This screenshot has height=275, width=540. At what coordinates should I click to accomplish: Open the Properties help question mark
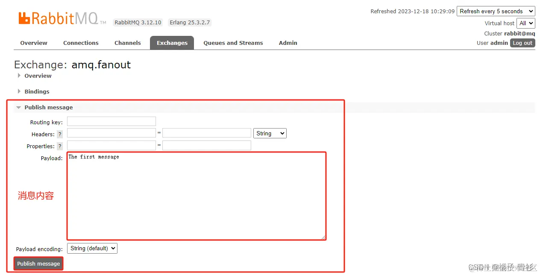(x=60, y=146)
